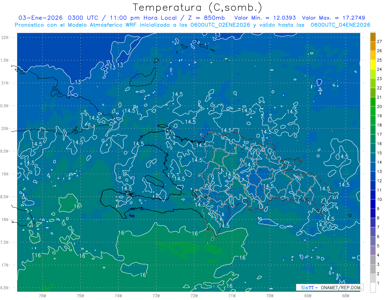This screenshot has height=300, width=388.
Task: Click the "1.5N" latitude axis label
Action: [x=5, y=60]
